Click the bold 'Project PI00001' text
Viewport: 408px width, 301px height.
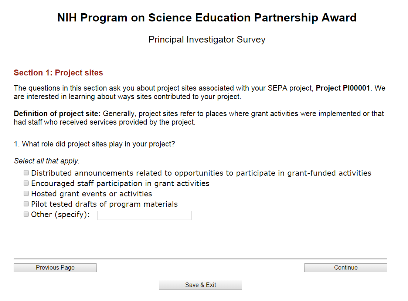[343, 88]
